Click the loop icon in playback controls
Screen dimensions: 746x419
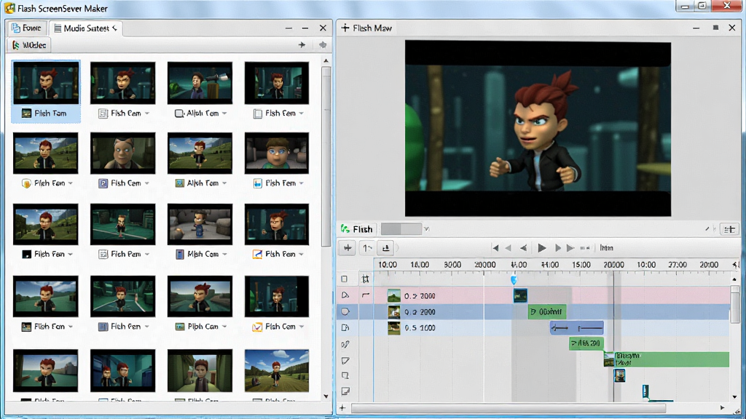[x=585, y=248]
